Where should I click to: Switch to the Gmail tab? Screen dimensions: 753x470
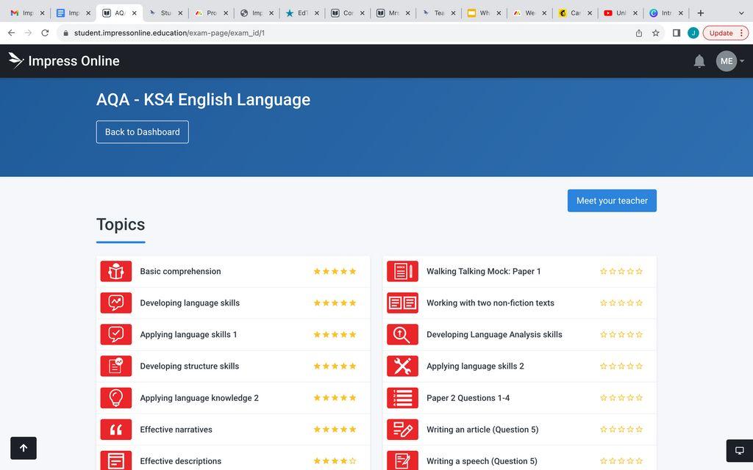click(27, 13)
